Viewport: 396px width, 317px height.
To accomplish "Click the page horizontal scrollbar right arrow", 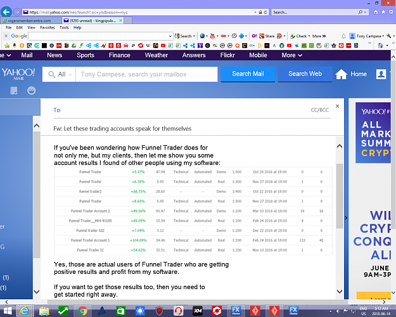I will pyautogui.click(x=384, y=302).
